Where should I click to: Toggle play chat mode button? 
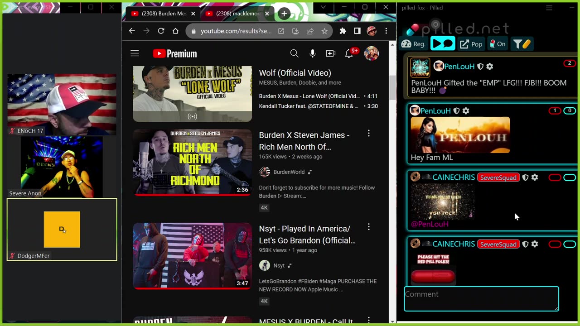443,44
